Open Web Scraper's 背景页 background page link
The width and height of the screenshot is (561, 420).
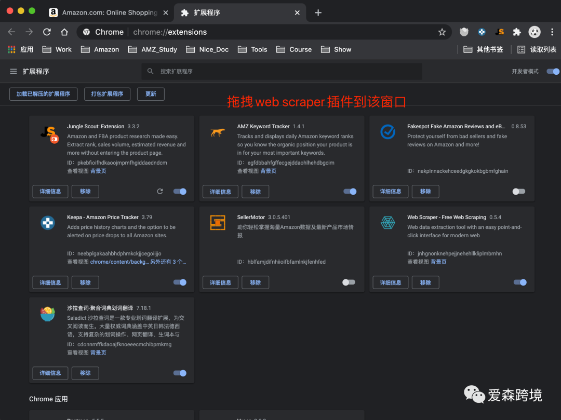pyautogui.click(x=438, y=262)
